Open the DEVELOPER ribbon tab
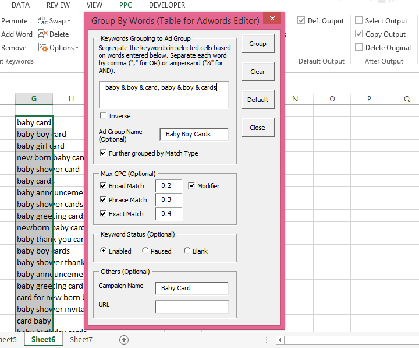Viewport: 419px width, 348px height. click(x=167, y=5)
